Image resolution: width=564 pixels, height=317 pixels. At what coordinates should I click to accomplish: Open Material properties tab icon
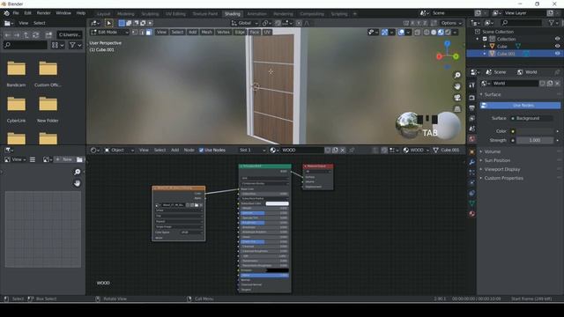tap(472, 214)
